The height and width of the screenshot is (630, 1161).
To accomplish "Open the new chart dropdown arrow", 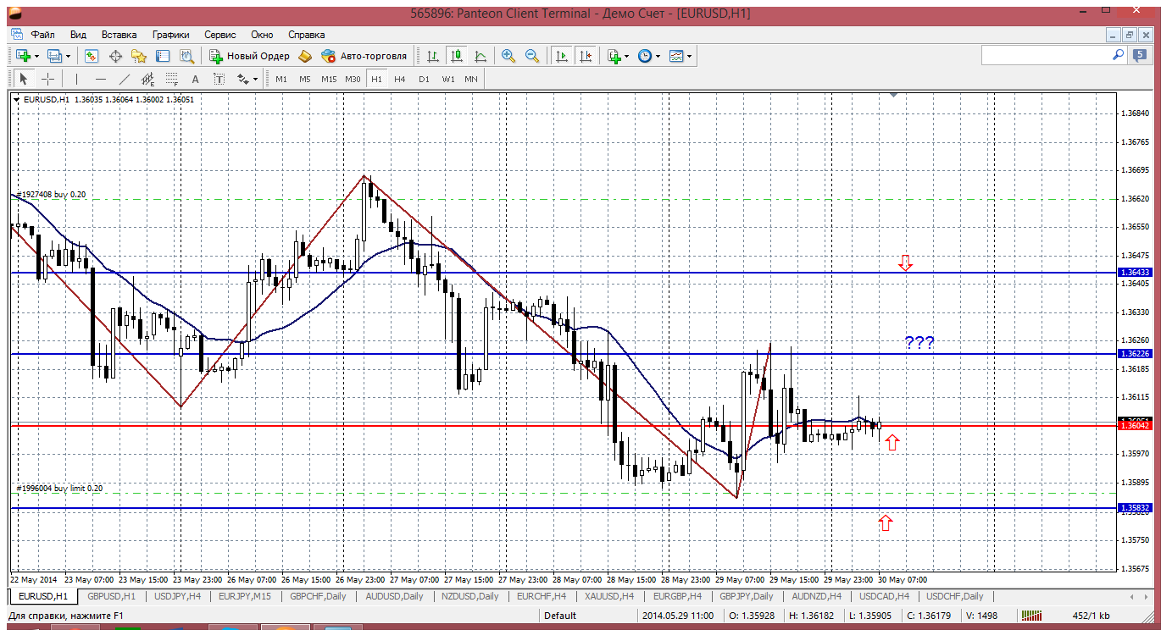I will click(x=35, y=56).
